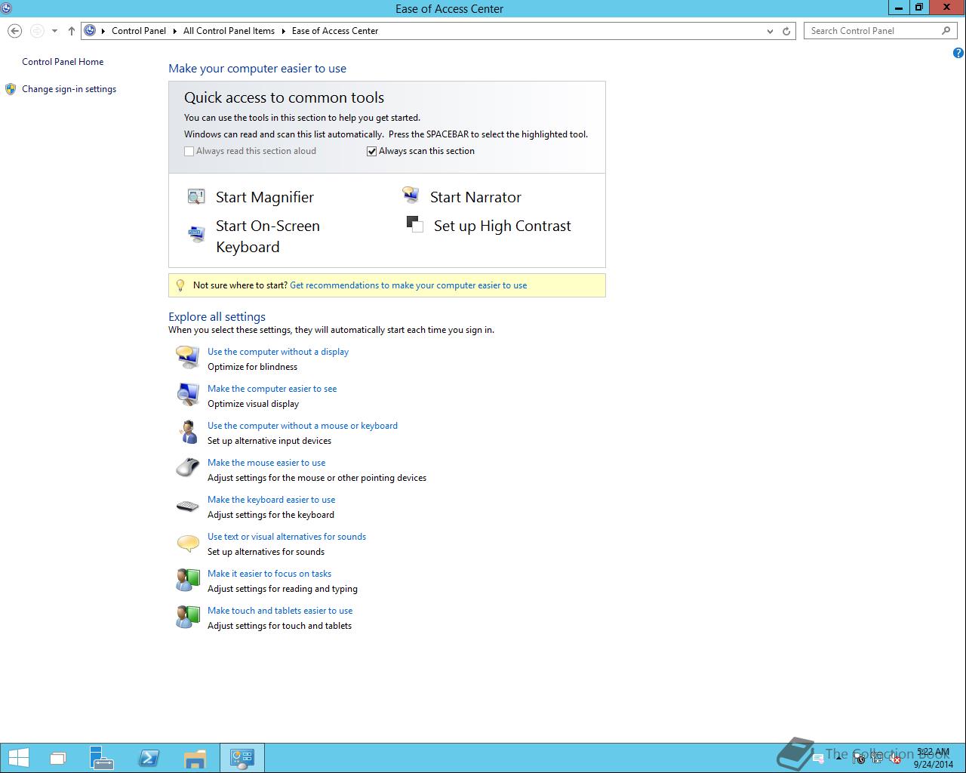966x773 pixels.
Task: Launch Windows PowerShell from the taskbar
Action: tap(149, 758)
